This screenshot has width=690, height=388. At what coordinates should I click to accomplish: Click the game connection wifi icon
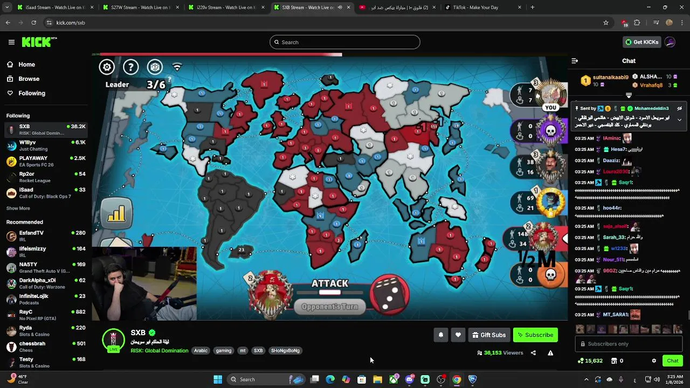coord(177,67)
